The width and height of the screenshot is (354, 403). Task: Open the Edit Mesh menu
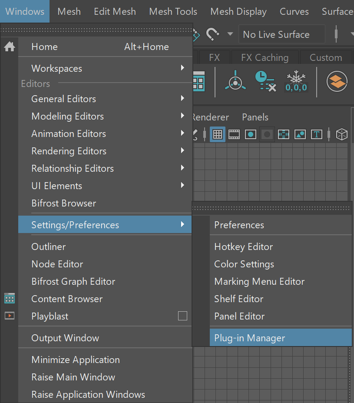[x=115, y=11]
